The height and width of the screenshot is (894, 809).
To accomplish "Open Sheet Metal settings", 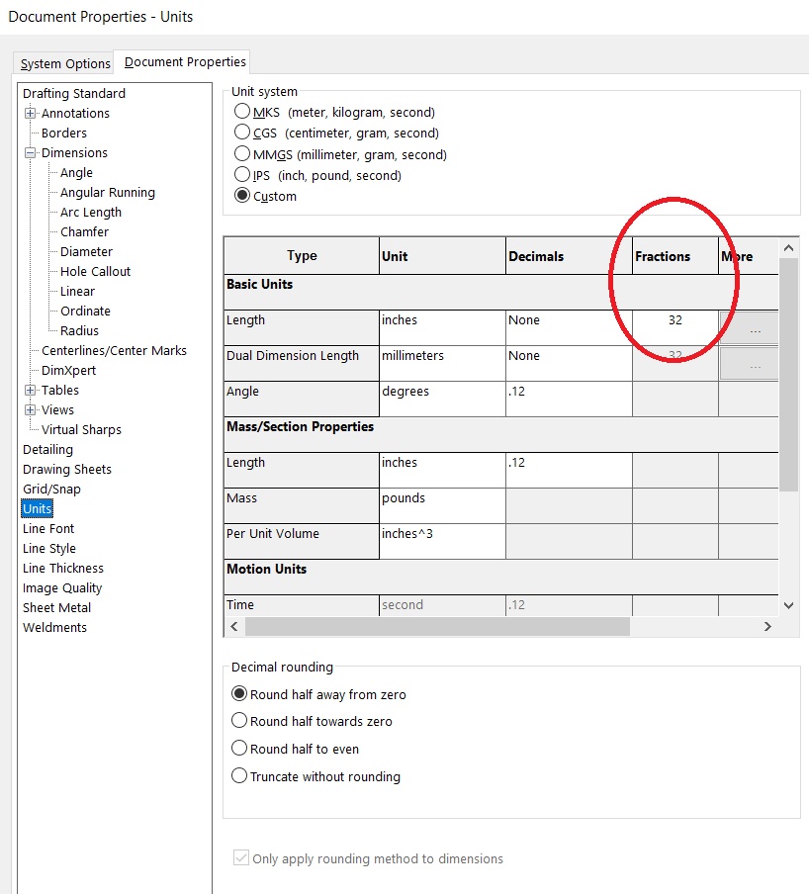I will tap(56, 608).
